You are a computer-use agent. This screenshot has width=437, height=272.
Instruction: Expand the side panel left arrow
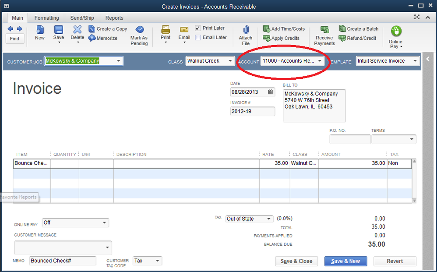[428, 59]
